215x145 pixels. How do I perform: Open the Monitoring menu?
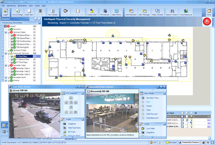coord(11,5)
